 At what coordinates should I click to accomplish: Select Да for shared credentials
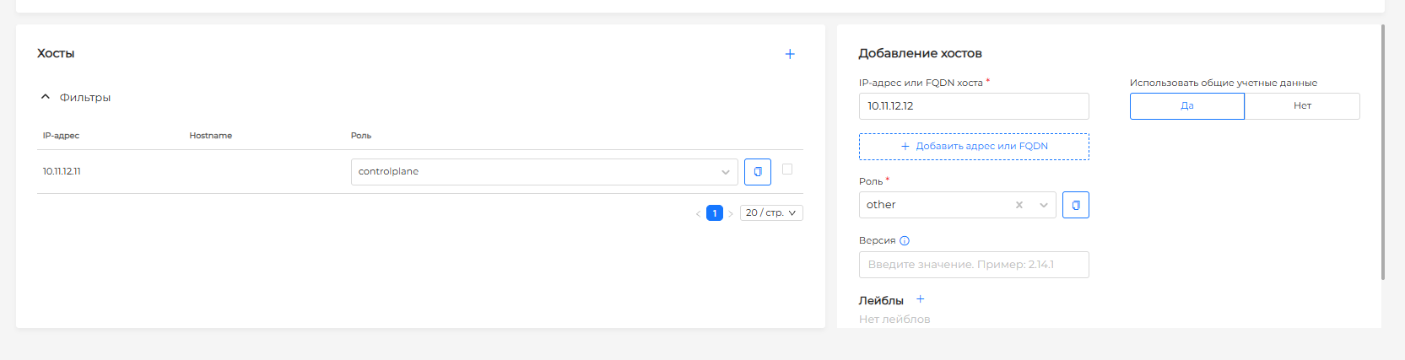click(x=1187, y=106)
